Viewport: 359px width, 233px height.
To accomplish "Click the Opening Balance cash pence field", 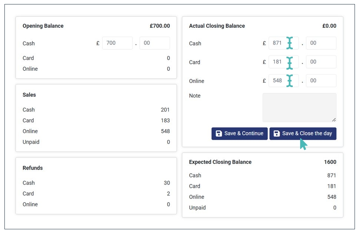I will [x=154, y=43].
